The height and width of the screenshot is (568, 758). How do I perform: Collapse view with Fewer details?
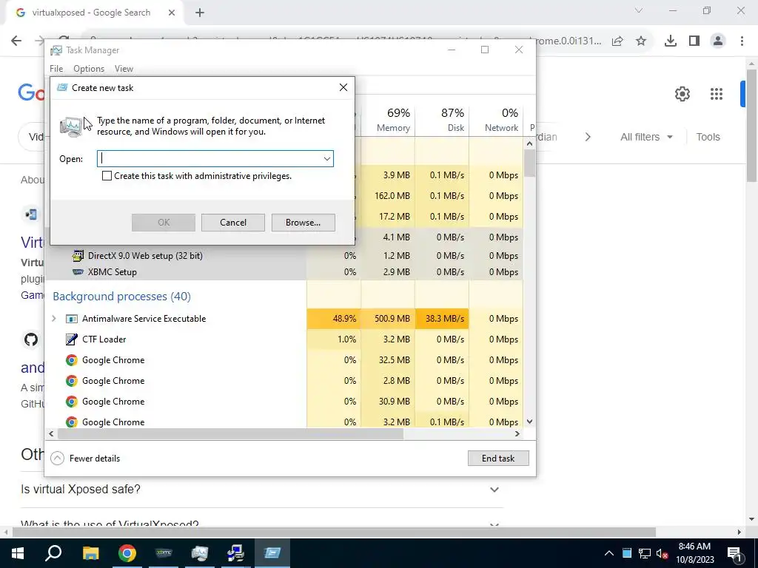pyautogui.click(x=86, y=459)
